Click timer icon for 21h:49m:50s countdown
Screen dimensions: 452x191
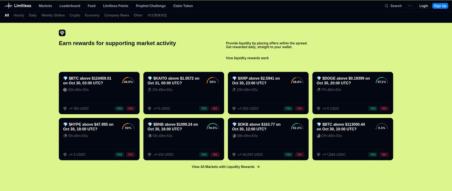[x=150, y=90]
